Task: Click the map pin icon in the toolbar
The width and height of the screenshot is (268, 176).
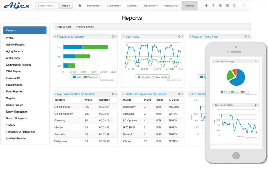Action: [214, 5]
